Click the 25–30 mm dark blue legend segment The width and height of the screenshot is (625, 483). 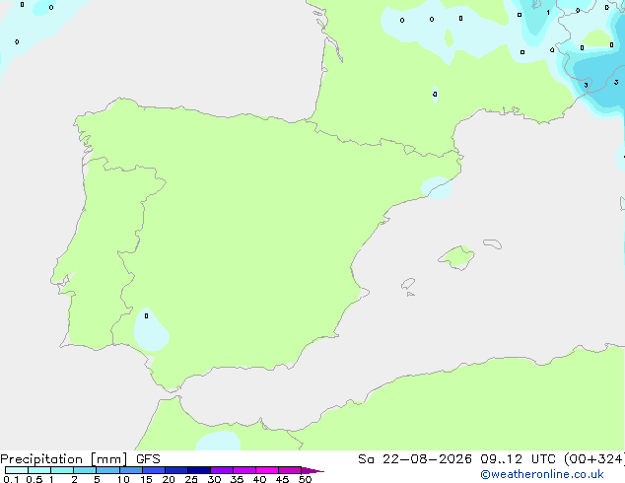[x=199, y=470]
